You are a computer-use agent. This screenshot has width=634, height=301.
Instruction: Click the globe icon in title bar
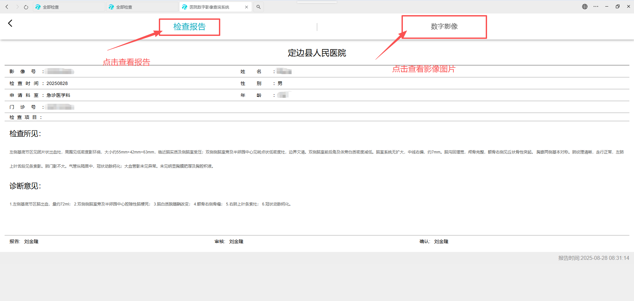click(585, 7)
